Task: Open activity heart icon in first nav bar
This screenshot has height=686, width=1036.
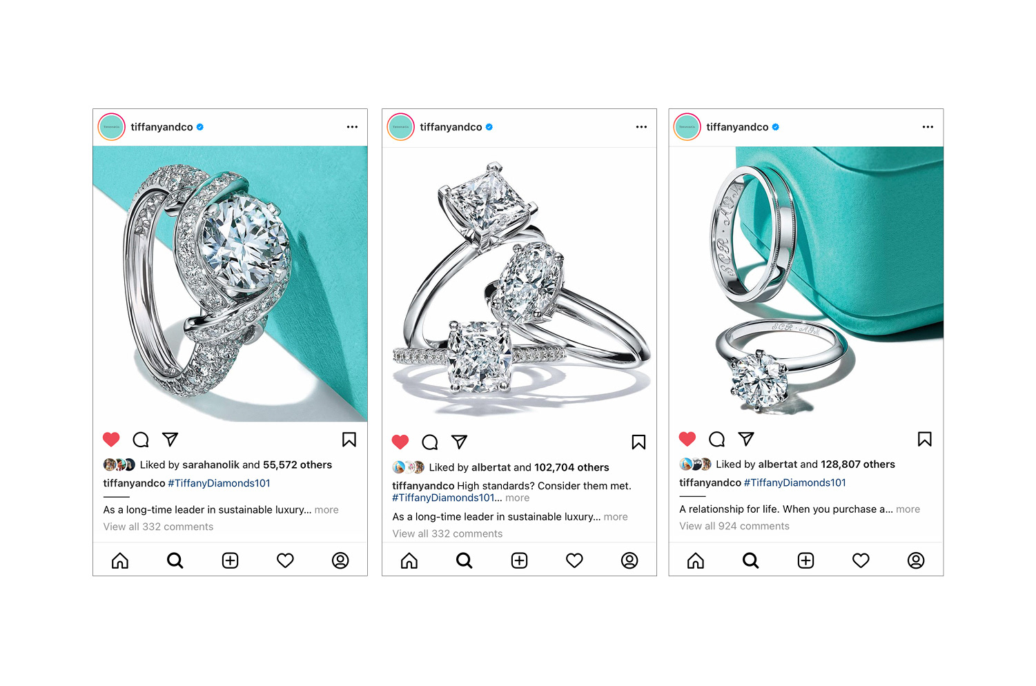Action: (285, 560)
